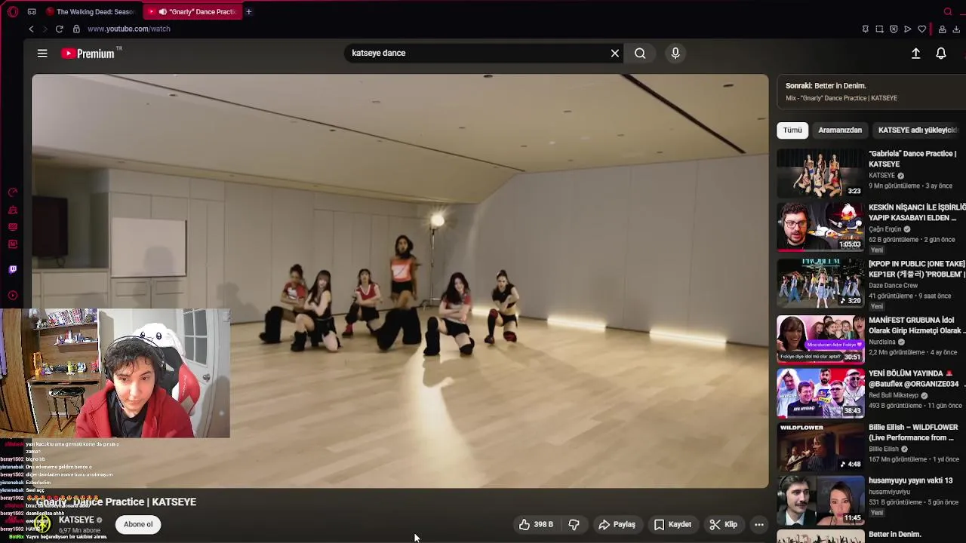This screenshot has height=543, width=966.
Task: Take a snapshot of the page
Action: (x=879, y=29)
